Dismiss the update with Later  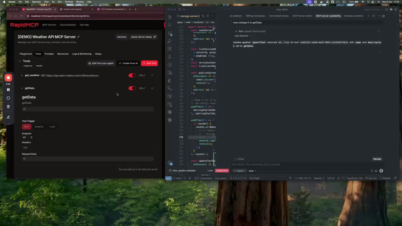(x=210, y=171)
